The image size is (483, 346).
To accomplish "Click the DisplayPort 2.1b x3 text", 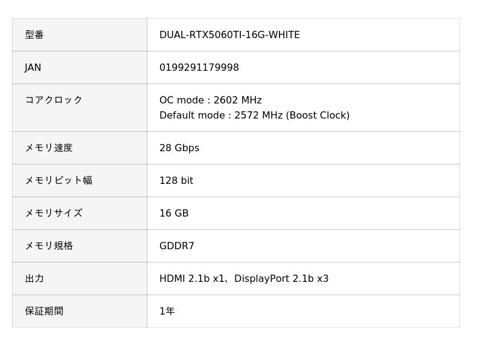I will coord(281,279).
